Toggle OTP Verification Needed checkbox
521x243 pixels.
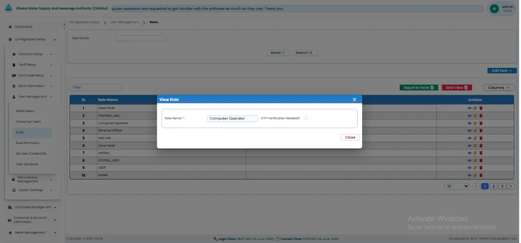[x=306, y=118]
